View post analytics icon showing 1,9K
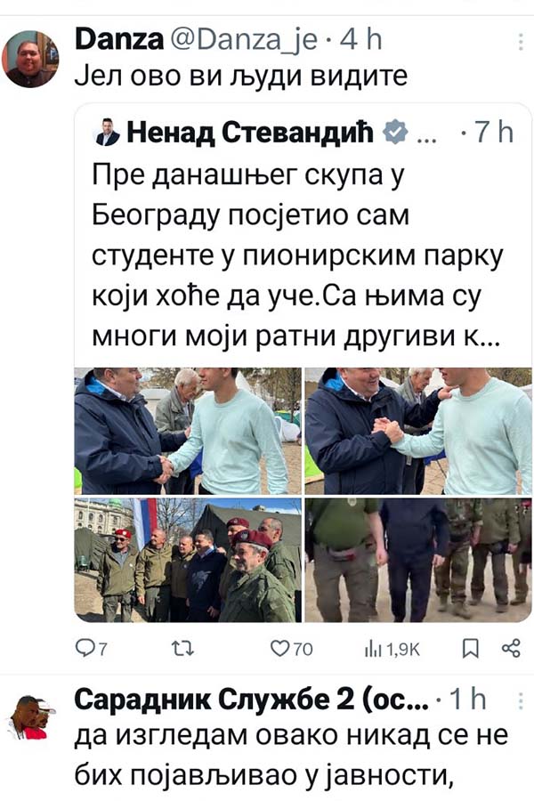Viewport: 534px width, 801px height. pyautogui.click(x=392, y=650)
